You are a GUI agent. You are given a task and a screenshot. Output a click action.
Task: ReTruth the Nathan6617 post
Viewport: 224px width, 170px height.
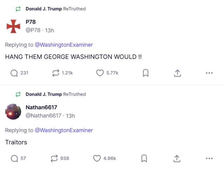[x=54, y=158]
